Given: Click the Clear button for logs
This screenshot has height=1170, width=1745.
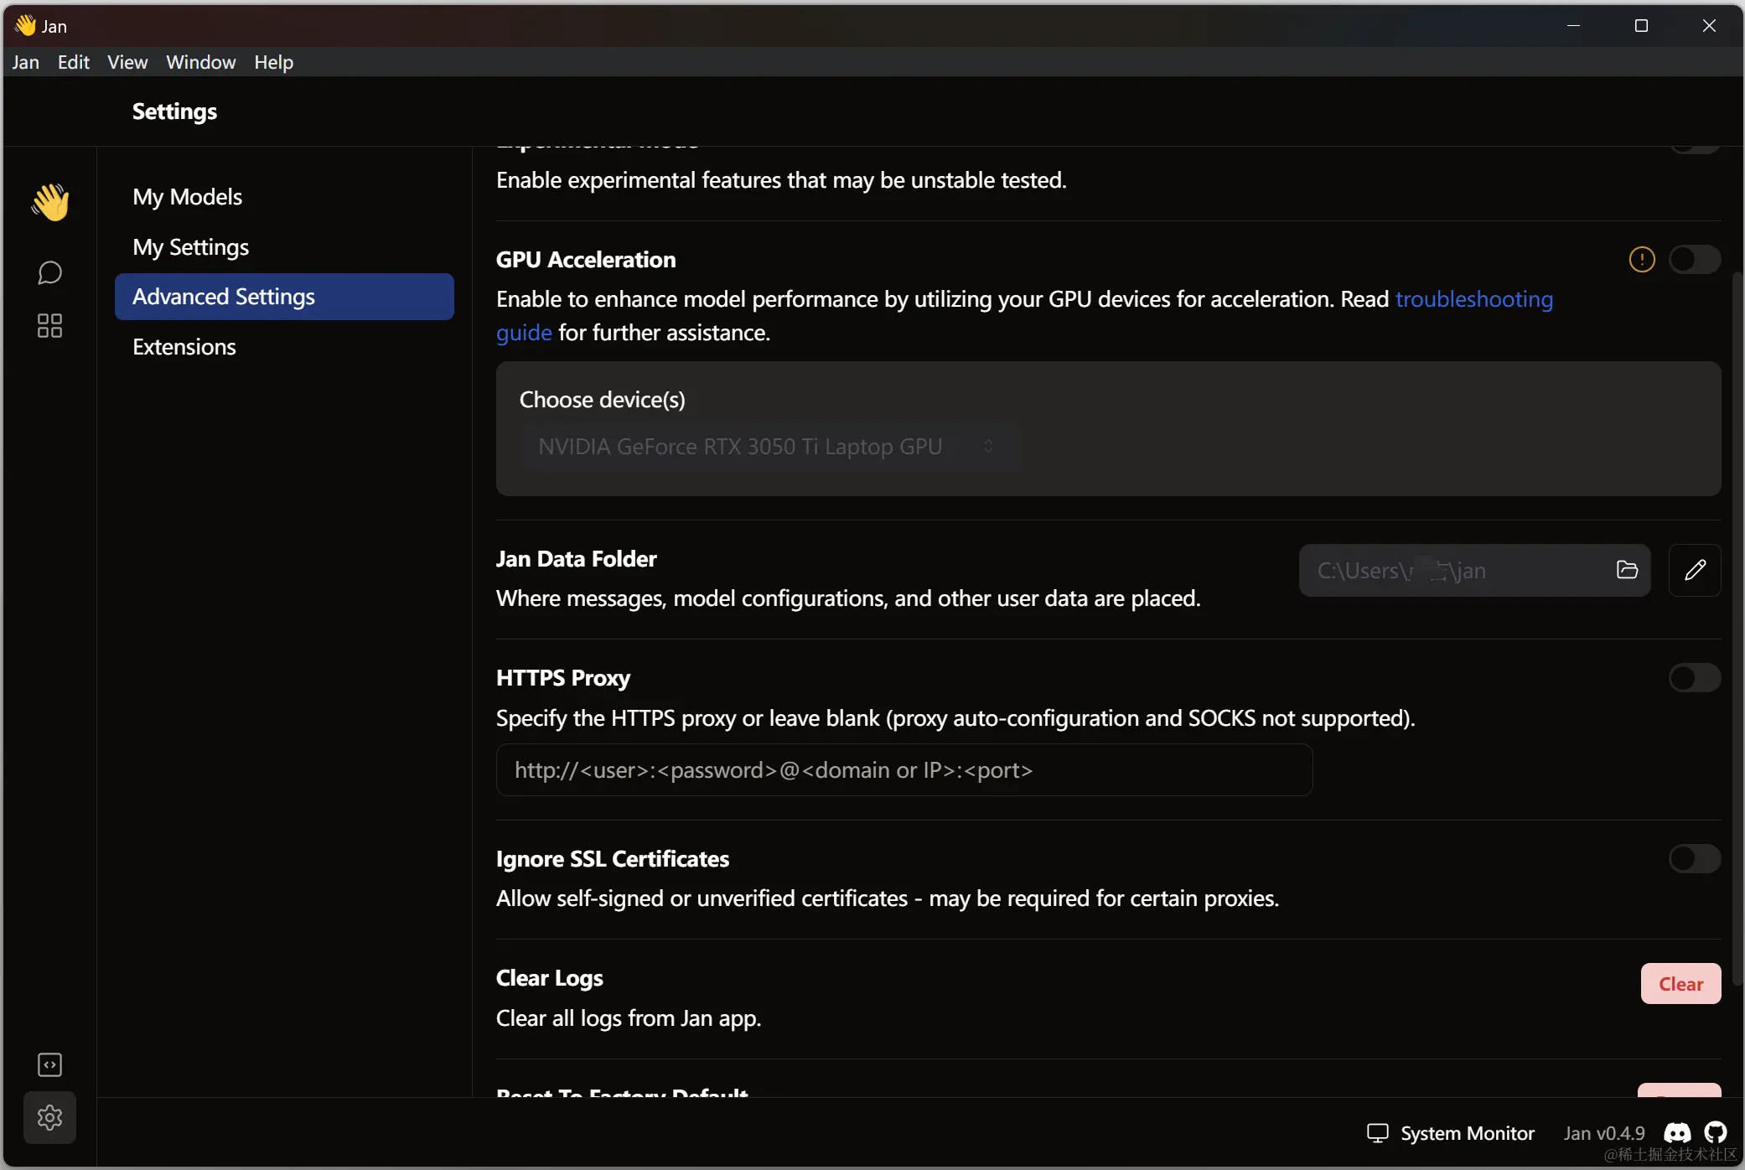Looking at the screenshot, I should [x=1680, y=984].
